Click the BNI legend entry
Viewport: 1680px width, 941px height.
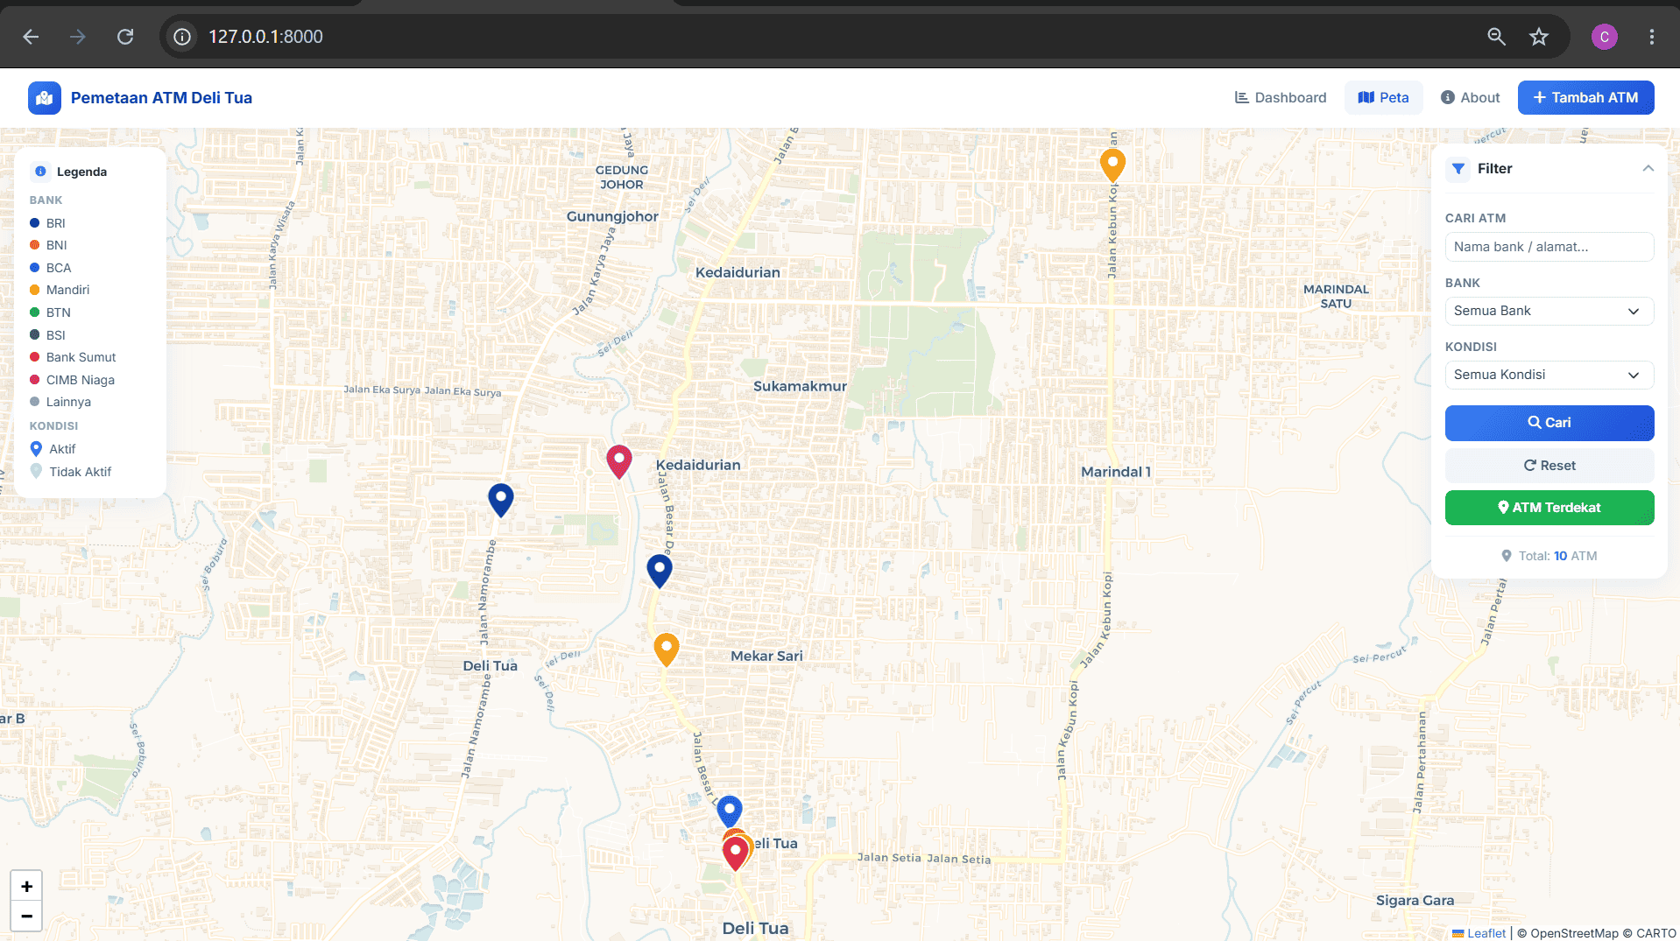[48, 245]
